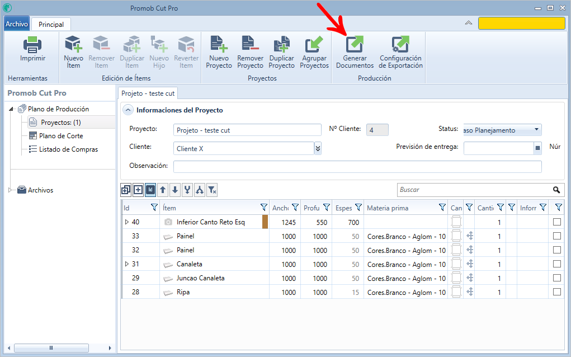571x357 pixels.
Task: Check the checkbox on row 29
Action: [557, 278]
